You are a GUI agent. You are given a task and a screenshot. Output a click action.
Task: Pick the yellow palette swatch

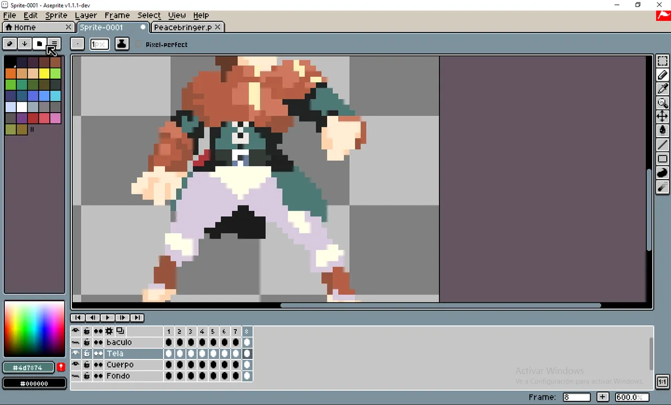(44, 73)
